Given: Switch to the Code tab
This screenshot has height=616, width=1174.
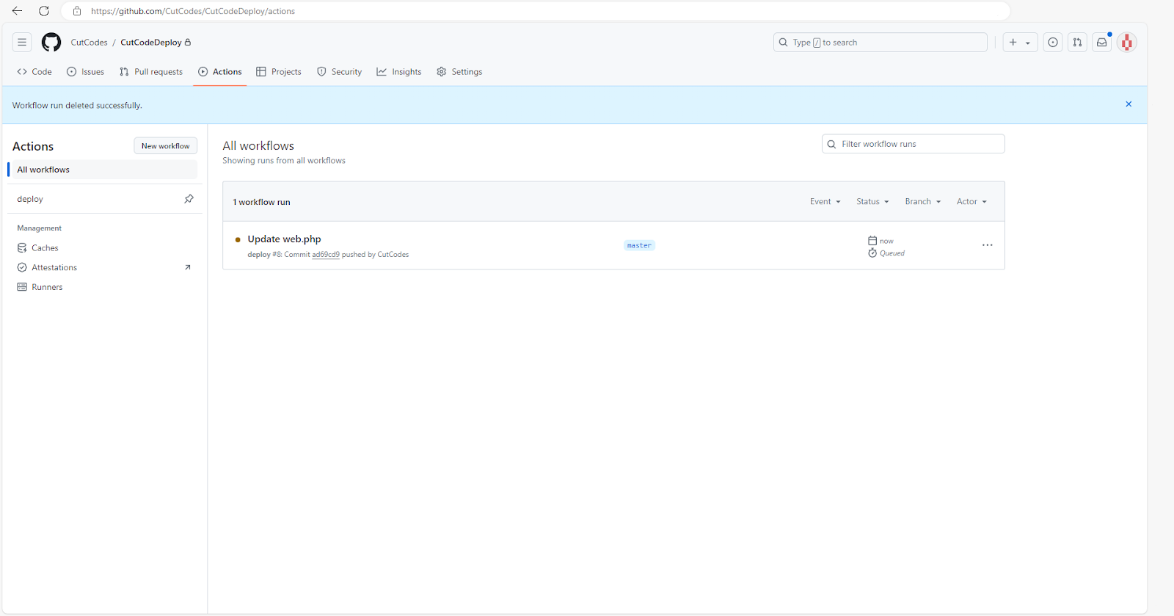Looking at the screenshot, I should pos(34,72).
